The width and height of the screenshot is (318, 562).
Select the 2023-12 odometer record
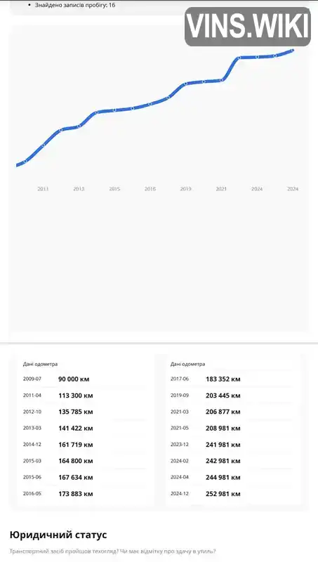tap(232, 445)
